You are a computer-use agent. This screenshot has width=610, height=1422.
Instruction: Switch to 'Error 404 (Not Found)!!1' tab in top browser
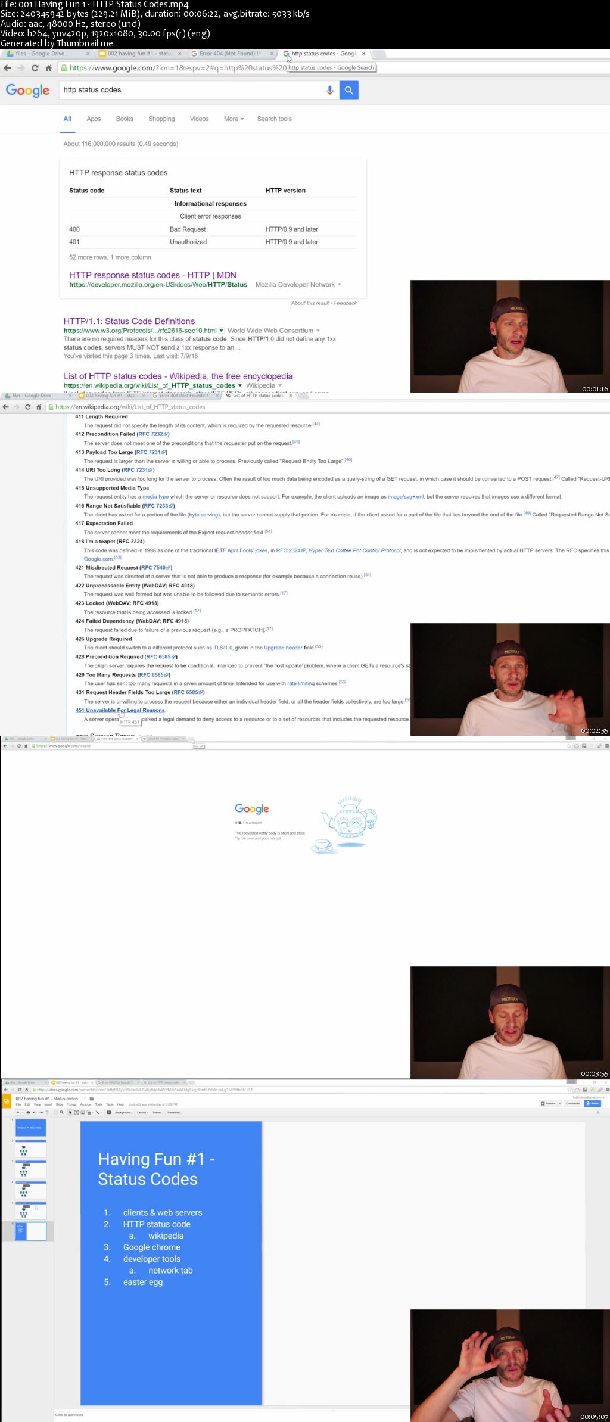231,54
